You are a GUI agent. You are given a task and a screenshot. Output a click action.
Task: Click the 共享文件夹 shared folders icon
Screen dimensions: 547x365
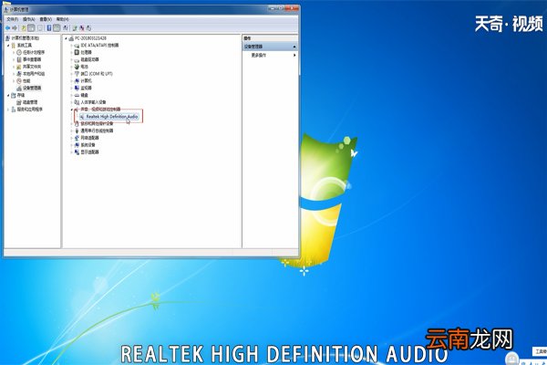[19, 67]
